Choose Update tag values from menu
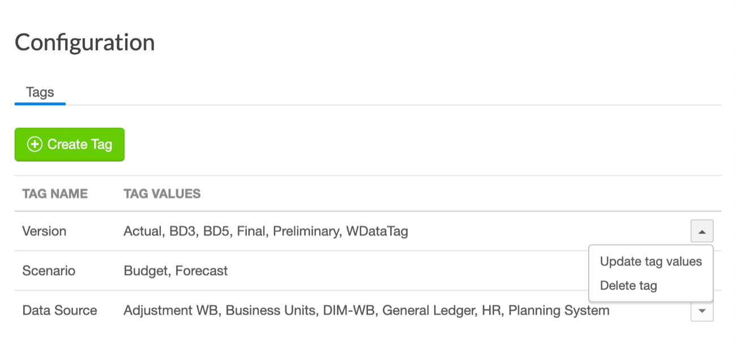The image size is (736, 344). [x=651, y=261]
